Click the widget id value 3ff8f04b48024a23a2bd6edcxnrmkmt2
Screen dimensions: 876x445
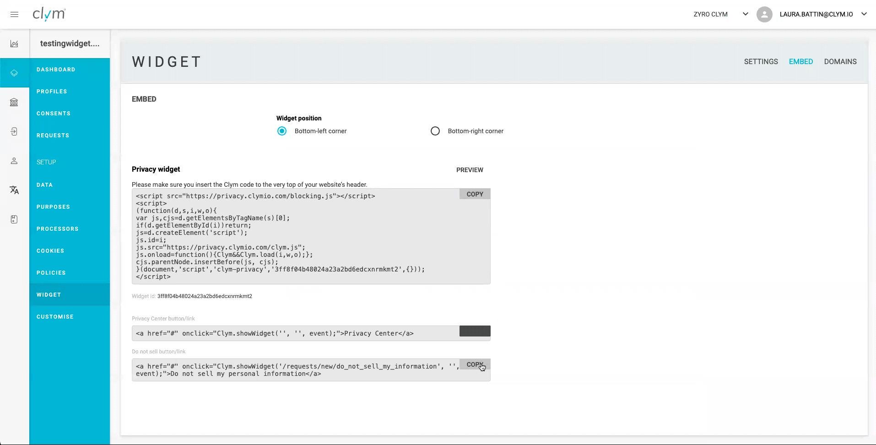tap(205, 296)
